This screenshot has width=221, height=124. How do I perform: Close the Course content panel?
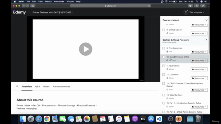click(206, 20)
